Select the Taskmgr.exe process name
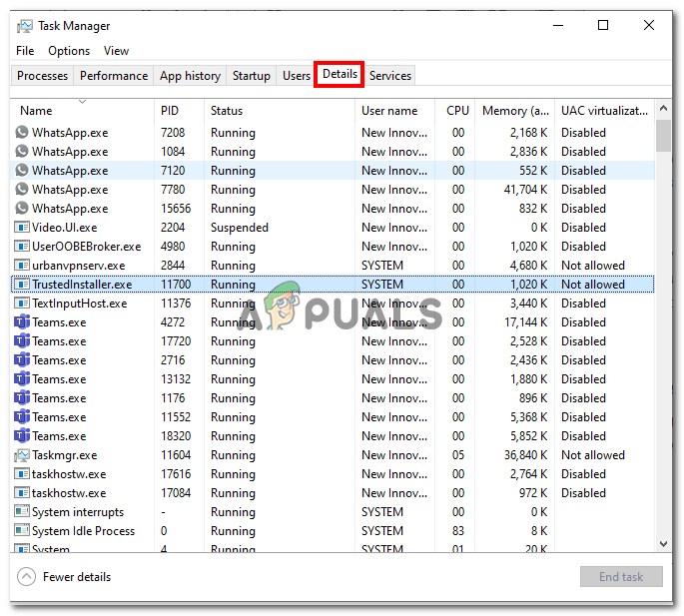This screenshot has width=684, height=616. pos(65,455)
